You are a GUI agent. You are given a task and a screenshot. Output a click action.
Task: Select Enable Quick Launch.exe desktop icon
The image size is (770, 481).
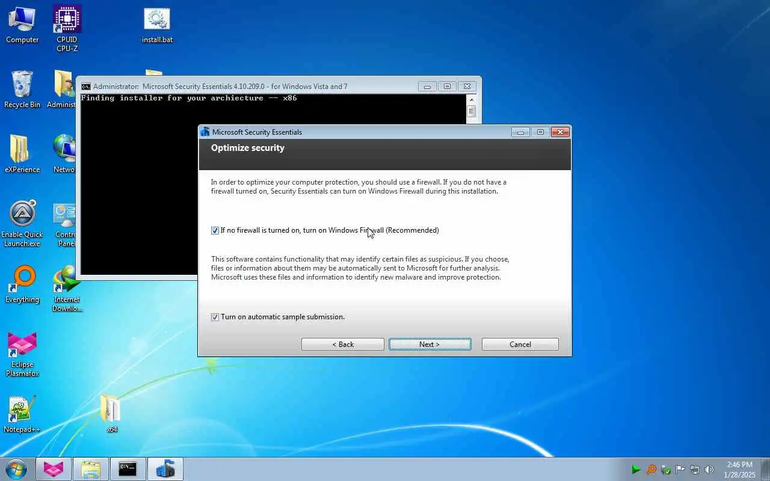click(x=22, y=224)
